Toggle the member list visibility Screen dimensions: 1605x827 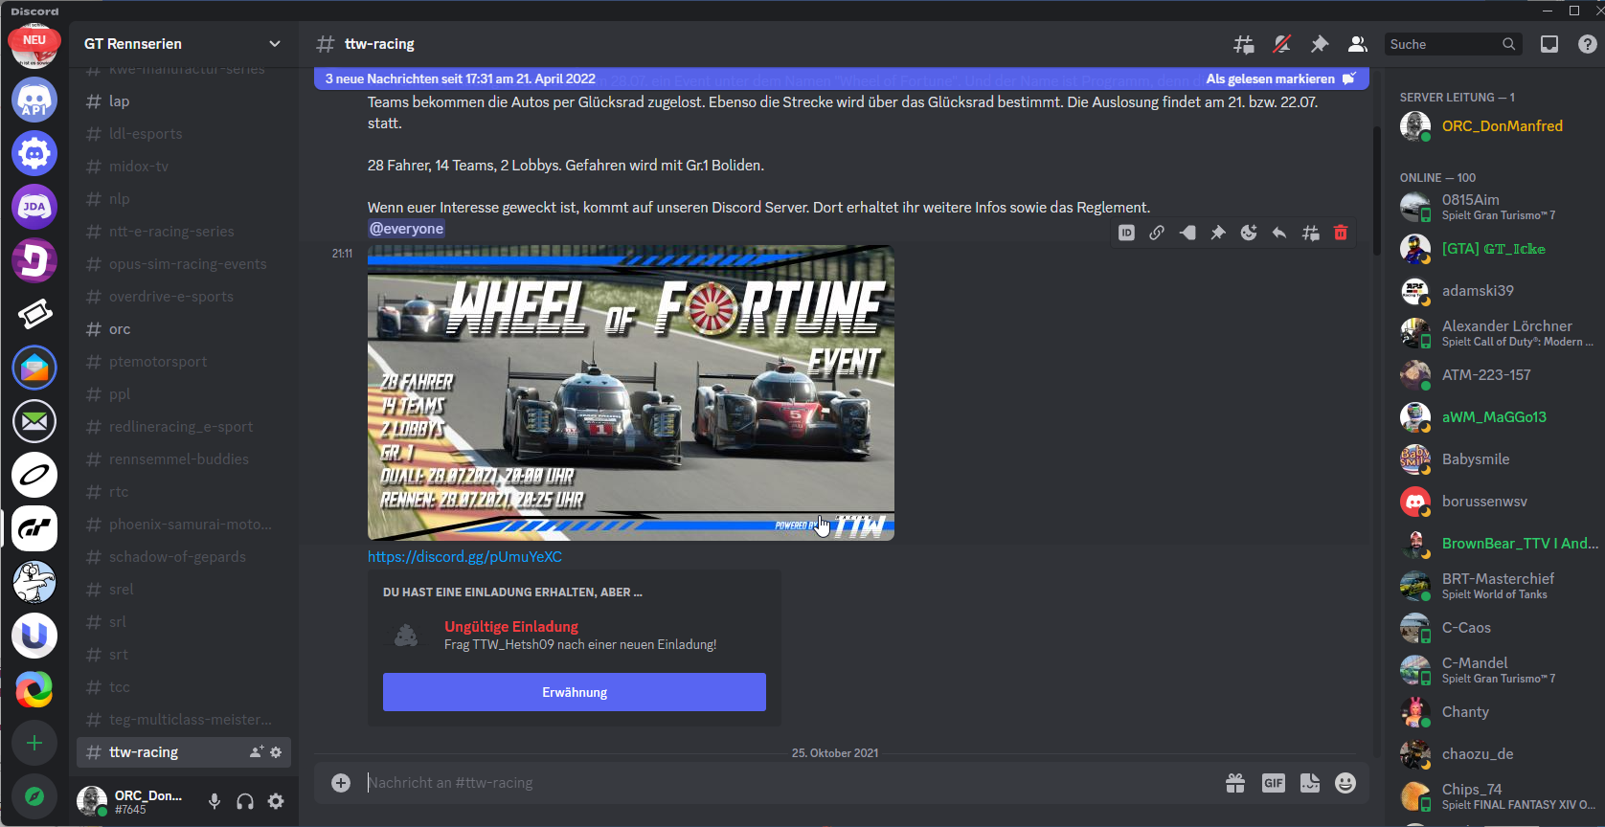(x=1357, y=44)
